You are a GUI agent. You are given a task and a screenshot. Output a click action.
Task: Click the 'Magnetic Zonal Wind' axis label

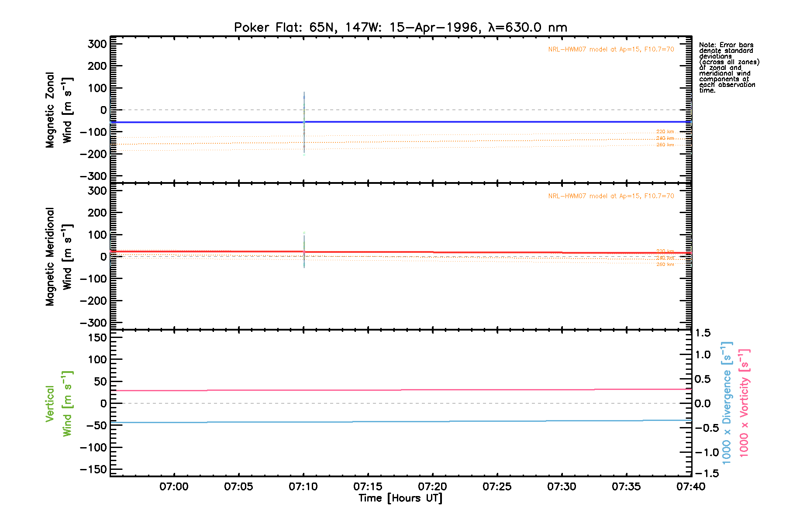(x=59, y=110)
